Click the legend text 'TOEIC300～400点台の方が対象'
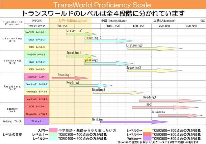The width and height of the screenshot is (206, 144). coord(82,135)
